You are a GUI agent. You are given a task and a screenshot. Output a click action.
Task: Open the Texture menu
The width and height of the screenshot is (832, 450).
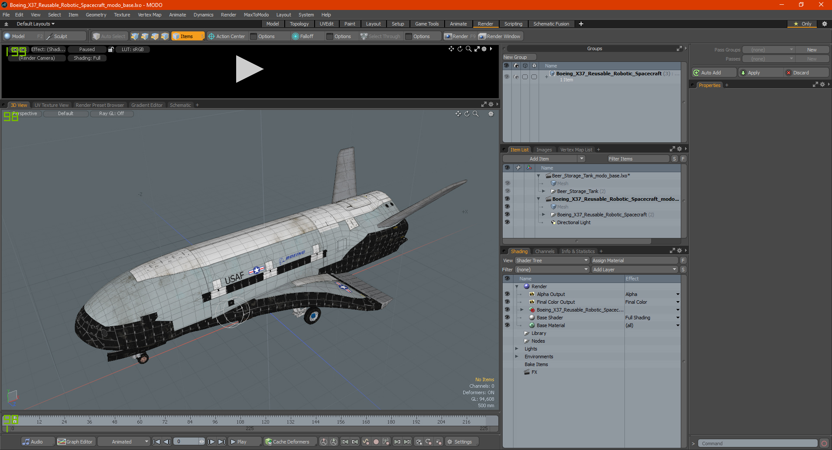(x=122, y=15)
